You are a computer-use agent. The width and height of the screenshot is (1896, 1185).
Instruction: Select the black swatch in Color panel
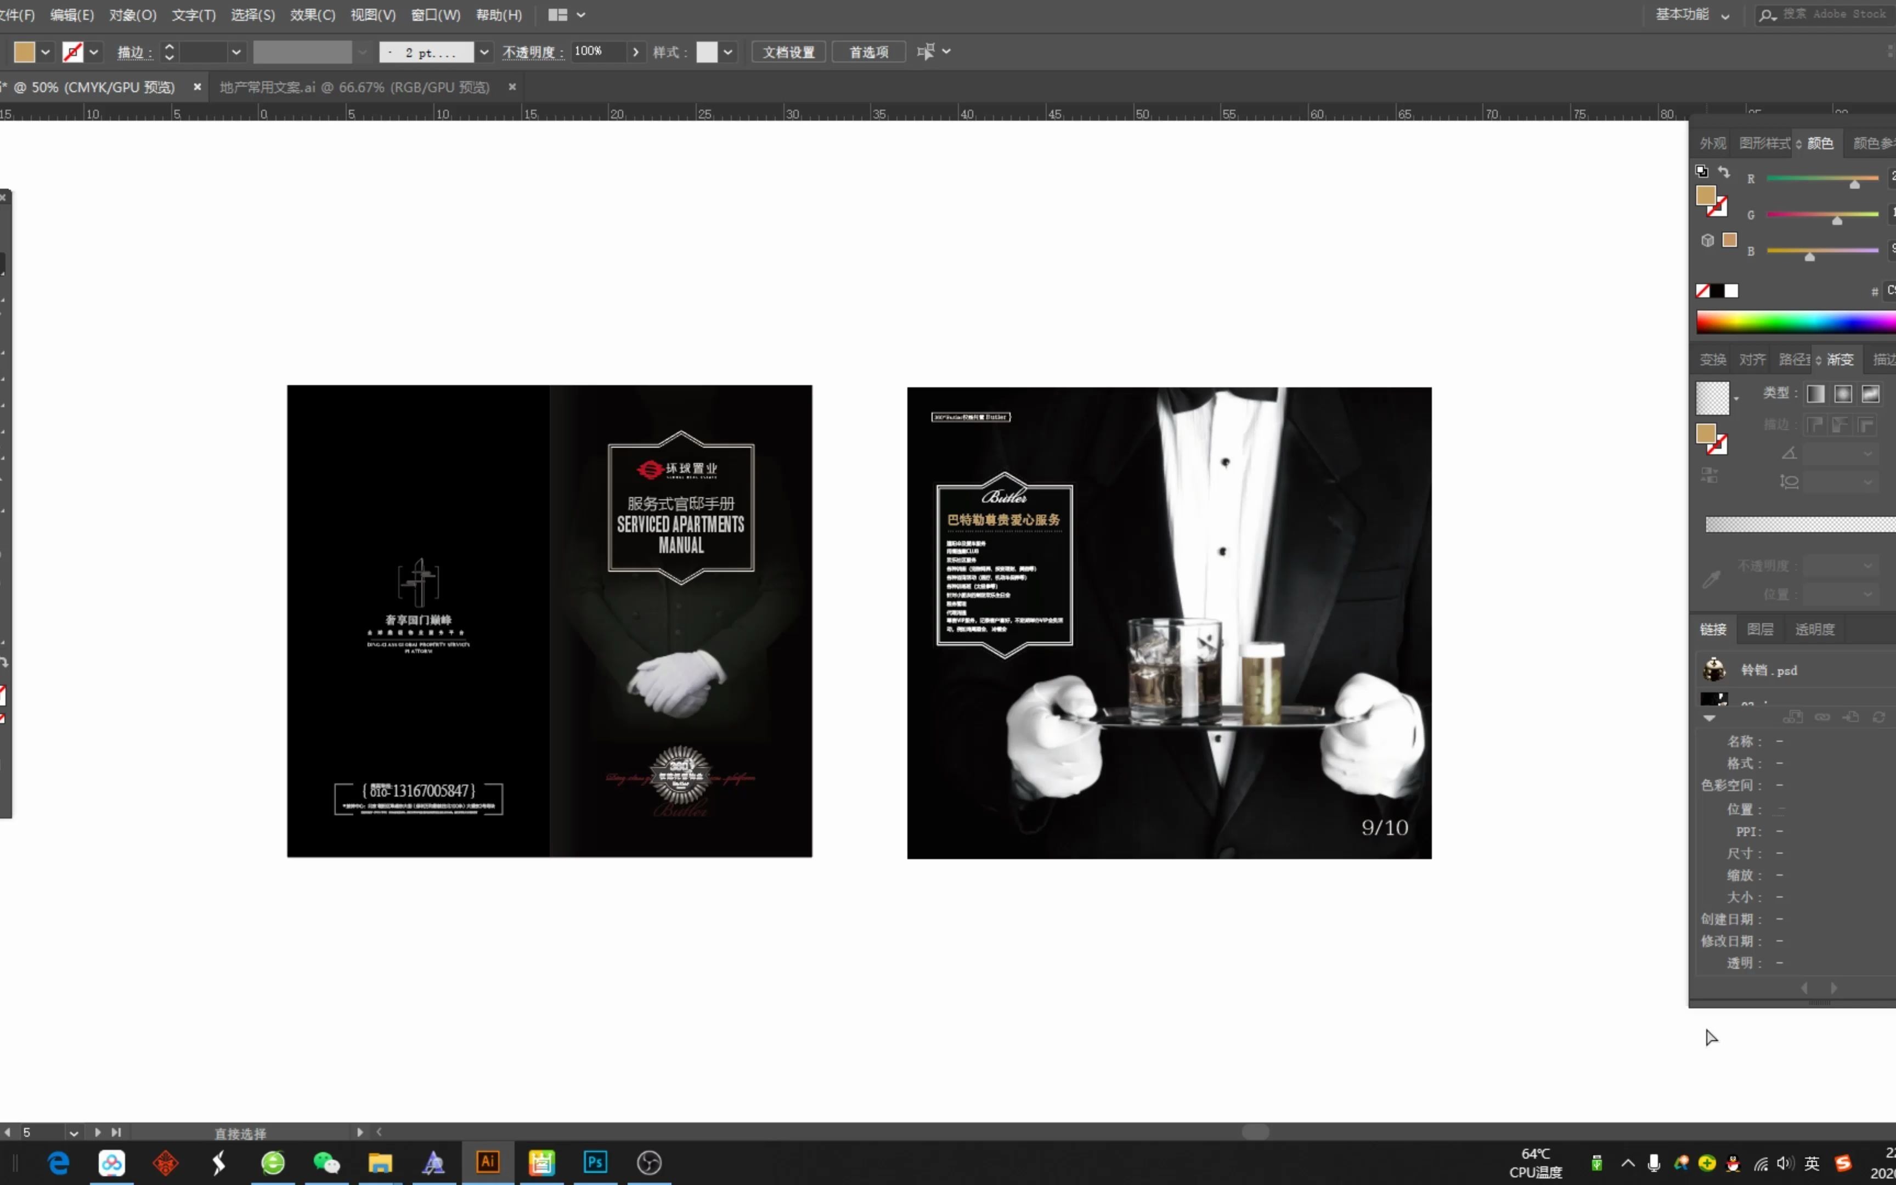[1717, 291]
